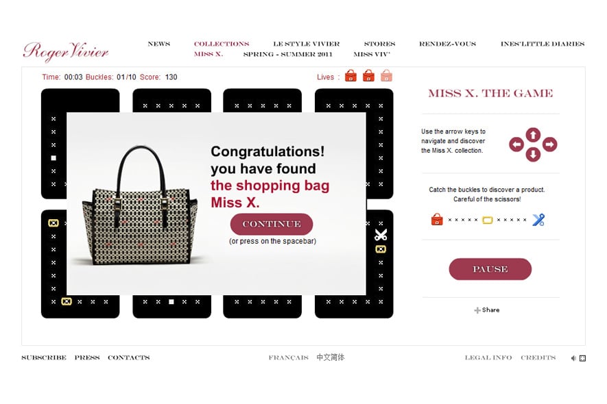This screenshot has height=404, width=607.
Task: Click the white scissors icon in the maze
Action: (x=381, y=235)
